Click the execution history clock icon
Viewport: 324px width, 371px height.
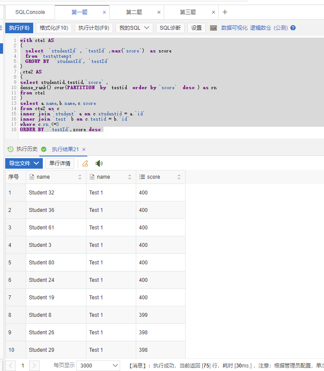(x=10, y=149)
